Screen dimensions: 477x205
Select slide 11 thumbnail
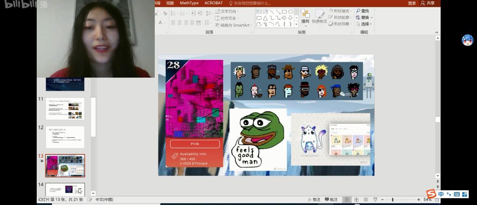point(65,108)
